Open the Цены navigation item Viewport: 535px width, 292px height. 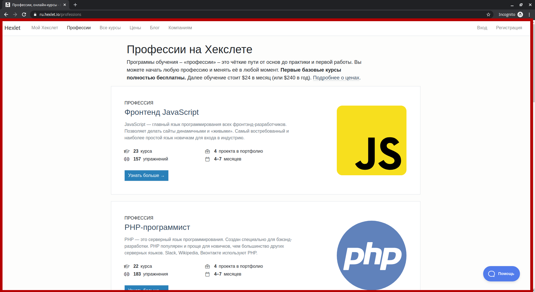click(135, 28)
